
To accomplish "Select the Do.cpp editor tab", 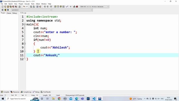I will [23, 13].
